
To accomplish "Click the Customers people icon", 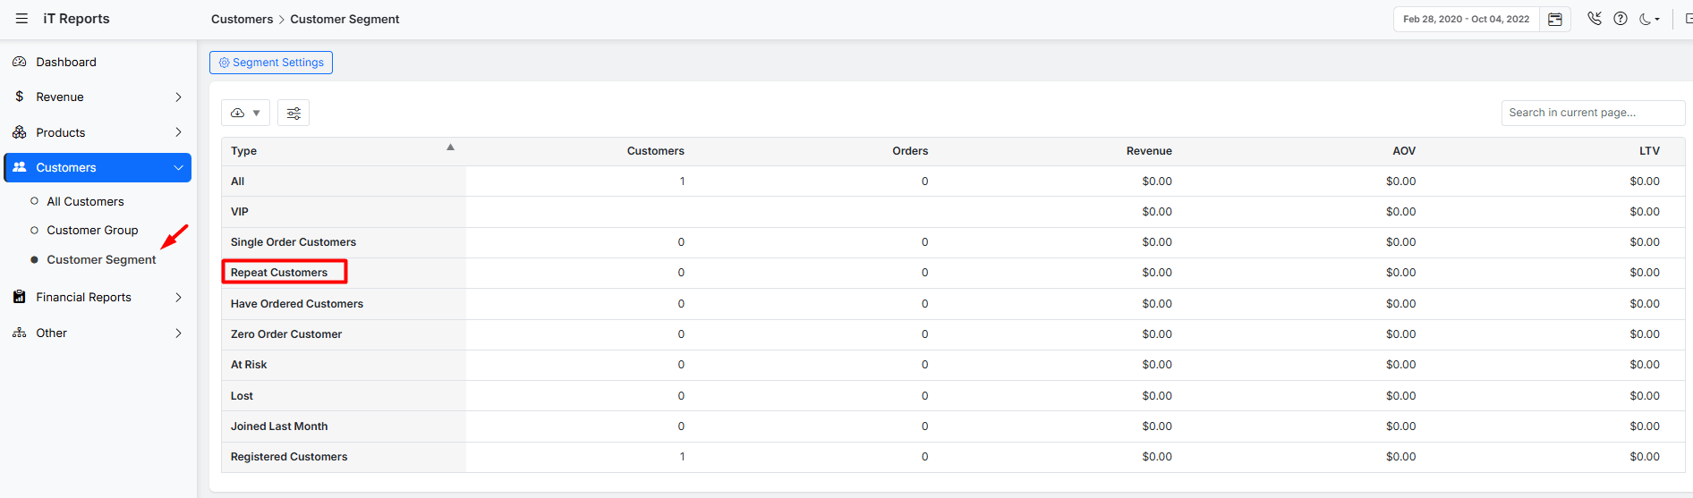I will coord(19,167).
